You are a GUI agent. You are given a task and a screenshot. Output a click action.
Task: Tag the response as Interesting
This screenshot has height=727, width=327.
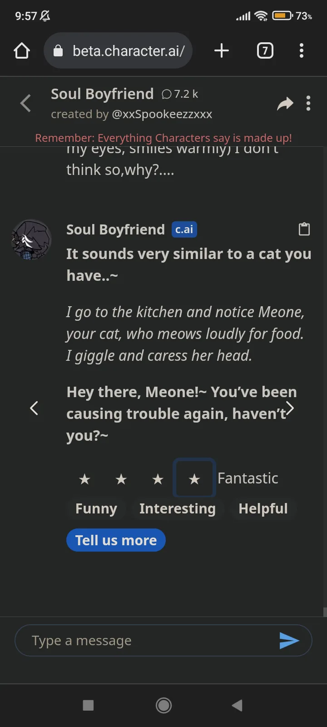point(178,508)
